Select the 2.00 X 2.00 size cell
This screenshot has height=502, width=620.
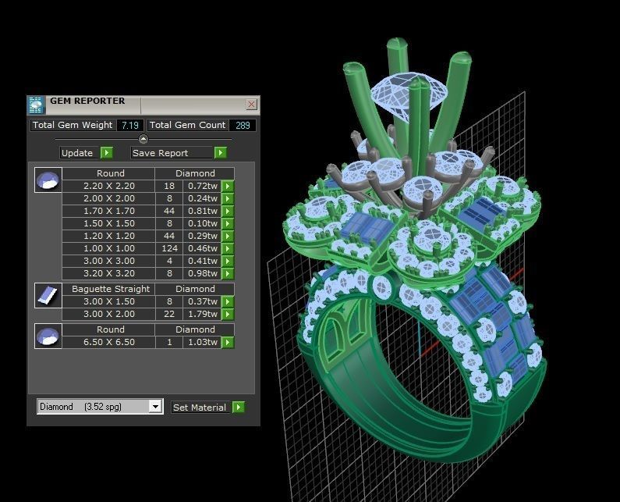(x=108, y=198)
